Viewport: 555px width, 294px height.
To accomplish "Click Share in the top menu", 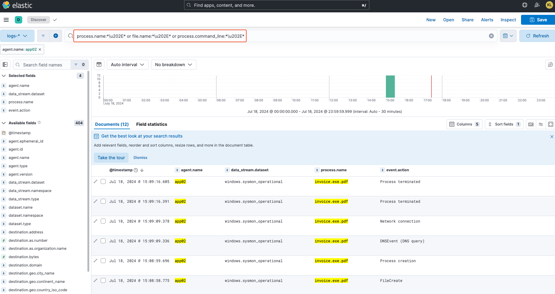I will click(467, 20).
